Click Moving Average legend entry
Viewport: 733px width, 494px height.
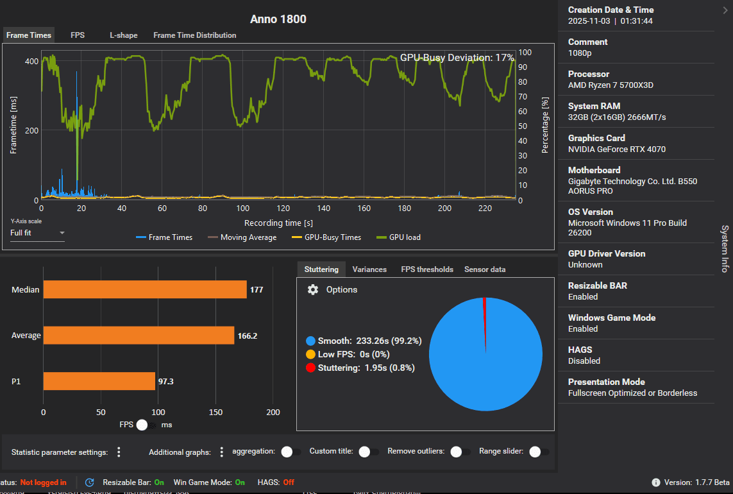click(242, 237)
